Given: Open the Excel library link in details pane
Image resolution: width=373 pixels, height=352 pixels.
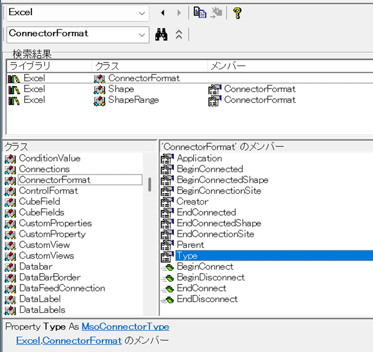Looking at the screenshot, I should click(28, 341).
